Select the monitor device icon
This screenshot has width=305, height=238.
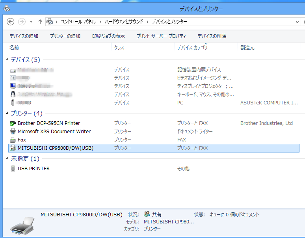click(x=13, y=86)
